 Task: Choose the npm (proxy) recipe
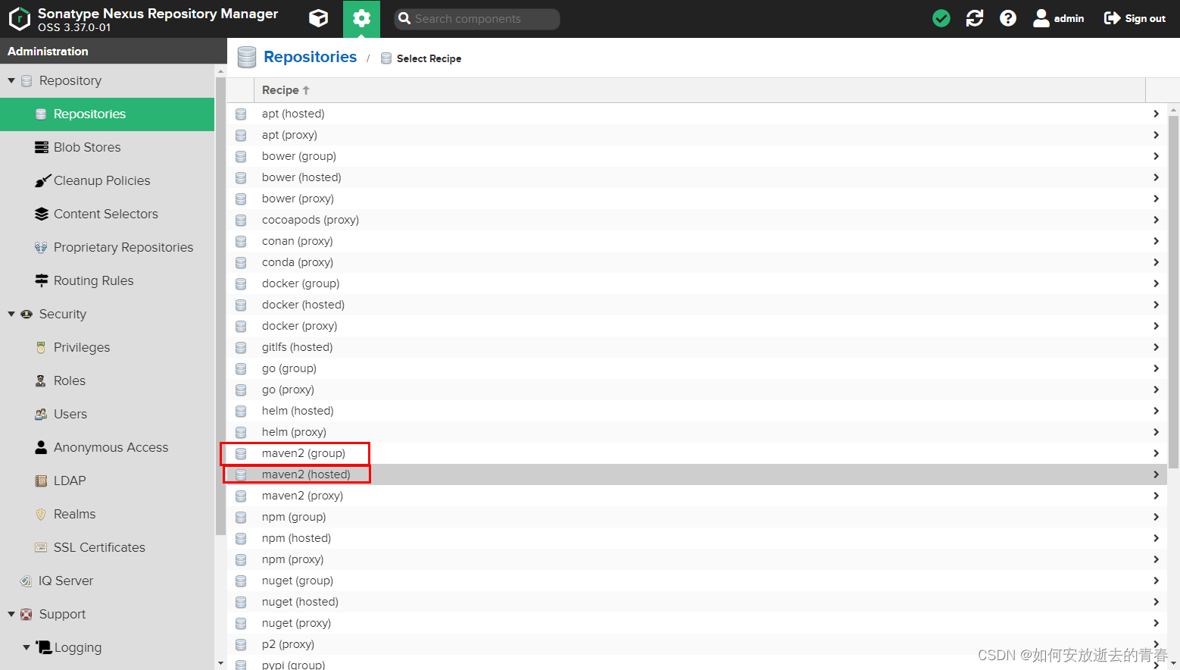click(x=697, y=559)
